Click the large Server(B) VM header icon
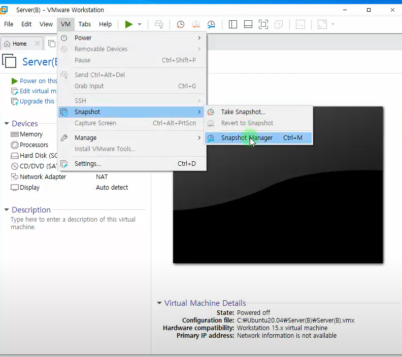Screen dimensions: 402x357 9,61
